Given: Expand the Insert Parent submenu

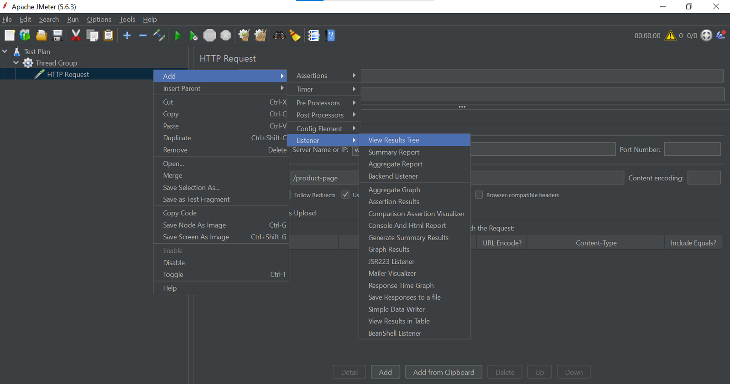Looking at the screenshot, I should tap(221, 88).
